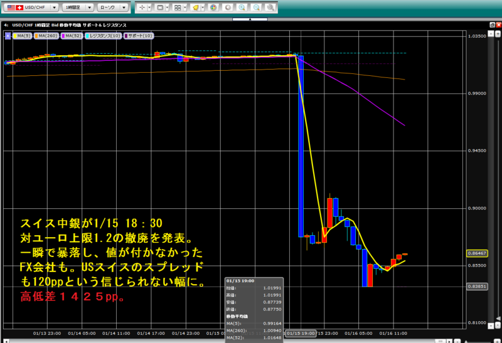Click the price scale scroll down arrow
This screenshot has height=343, width=502.
[491, 326]
